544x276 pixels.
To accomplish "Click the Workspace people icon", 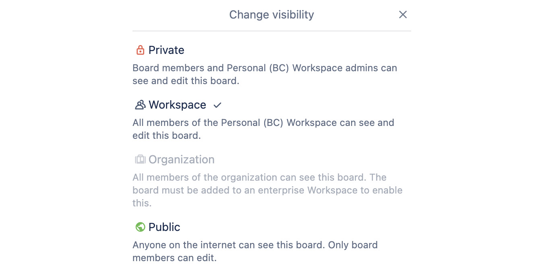I will point(140,105).
